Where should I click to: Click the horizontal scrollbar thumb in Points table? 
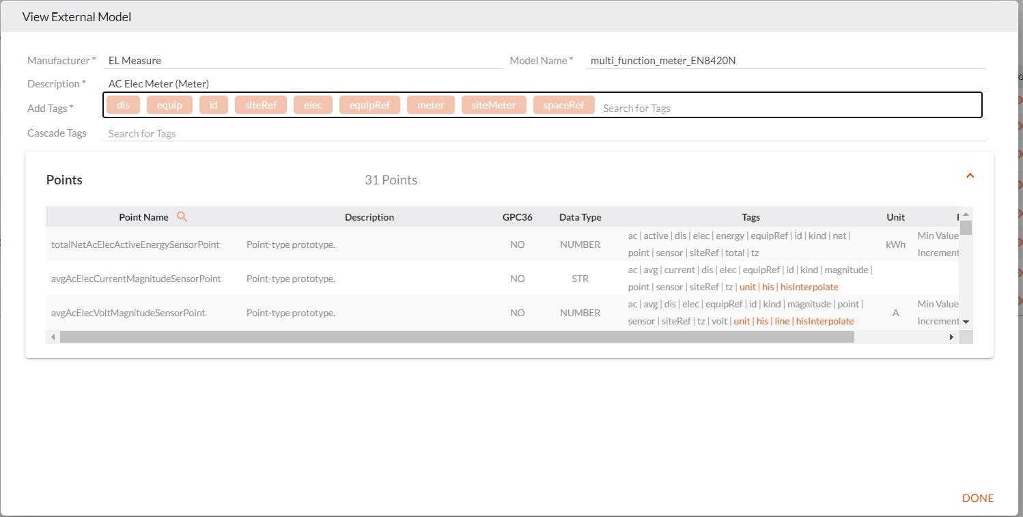pos(457,337)
